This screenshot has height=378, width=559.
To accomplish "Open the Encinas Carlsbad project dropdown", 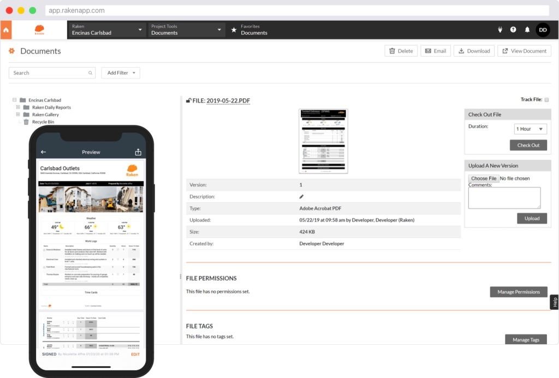I will tap(107, 30).
